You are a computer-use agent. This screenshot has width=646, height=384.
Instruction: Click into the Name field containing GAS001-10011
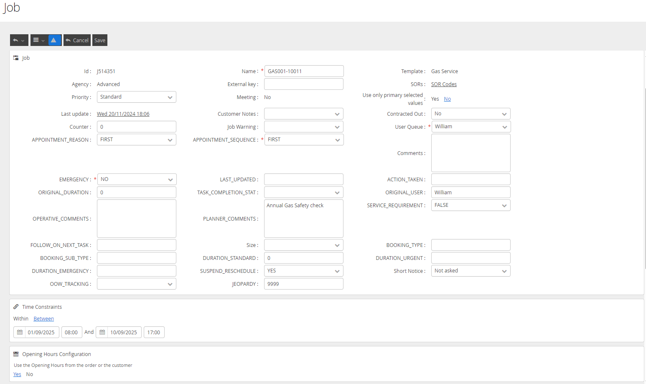pyautogui.click(x=304, y=71)
